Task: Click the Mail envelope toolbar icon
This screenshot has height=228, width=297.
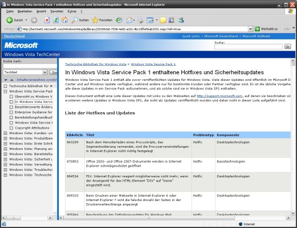Action: (x=130, y=20)
